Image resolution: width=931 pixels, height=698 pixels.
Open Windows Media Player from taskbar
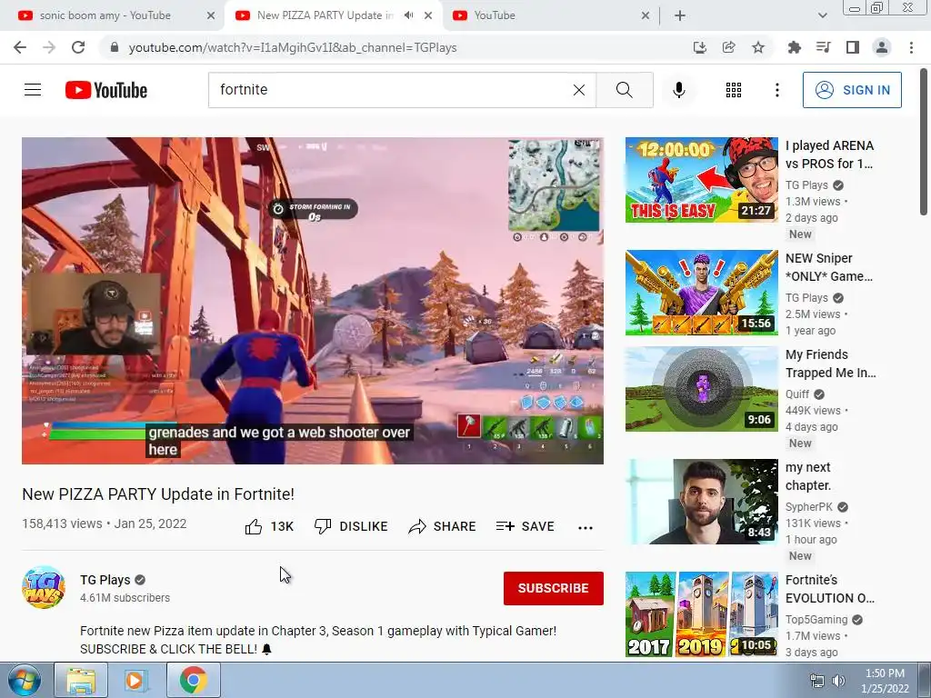pos(135,680)
